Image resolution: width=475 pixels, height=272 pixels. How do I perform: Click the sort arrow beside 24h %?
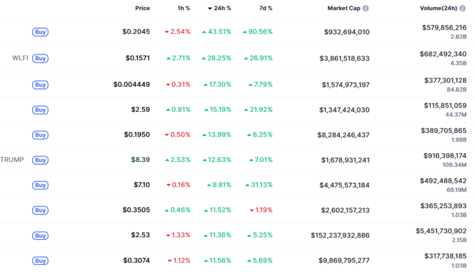tap(210, 9)
